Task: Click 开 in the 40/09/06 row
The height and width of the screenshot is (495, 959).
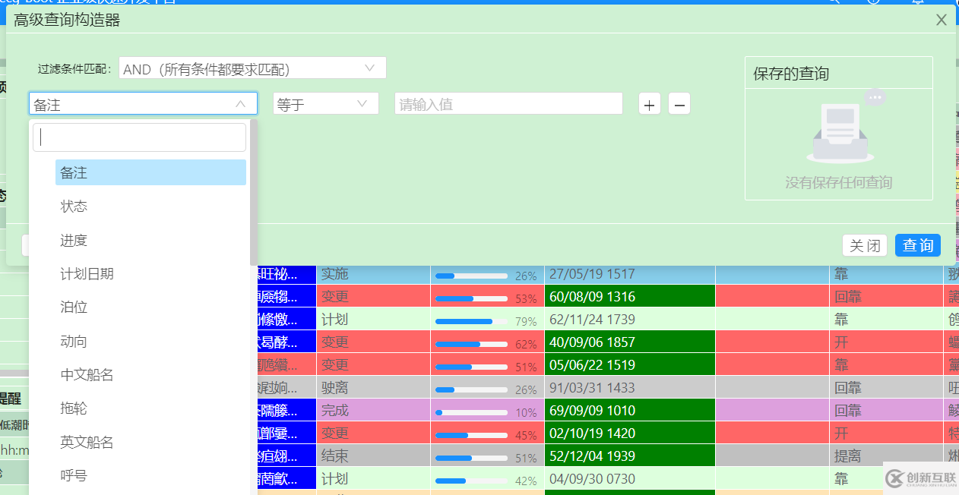Action: pos(841,342)
